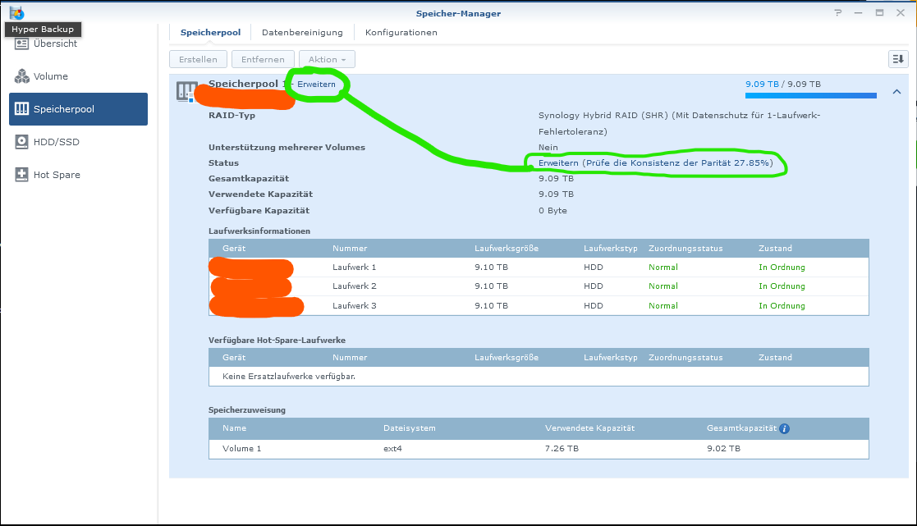Click the '0 Byte' available capacity value
917x526 pixels.
coord(552,210)
